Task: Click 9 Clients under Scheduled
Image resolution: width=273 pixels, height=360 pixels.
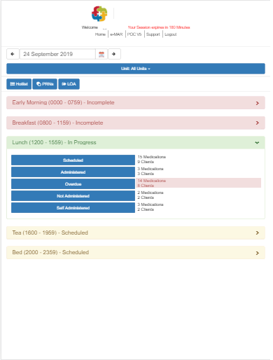Action: (146, 162)
